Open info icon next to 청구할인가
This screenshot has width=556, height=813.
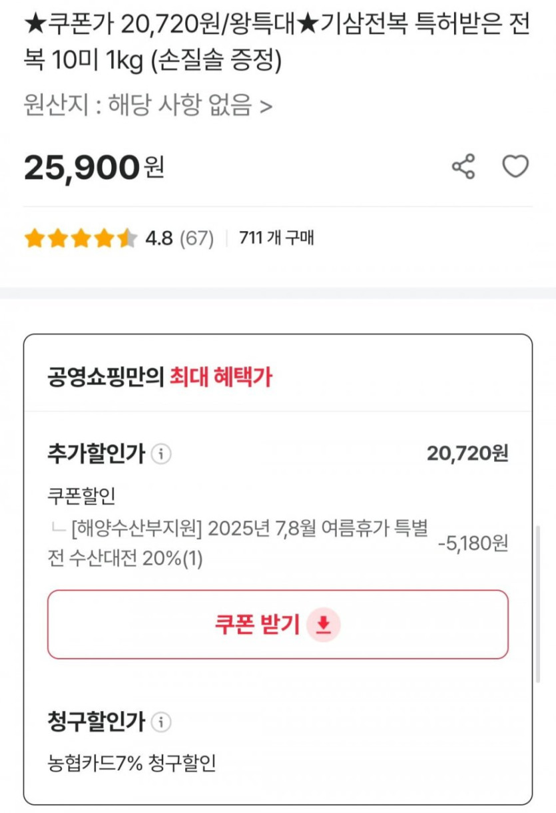[x=161, y=722]
